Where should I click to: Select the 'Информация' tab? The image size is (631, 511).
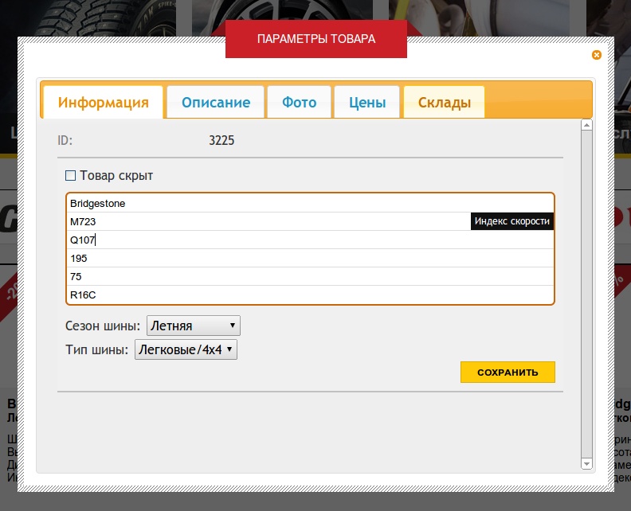pyautogui.click(x=103, y=103)
